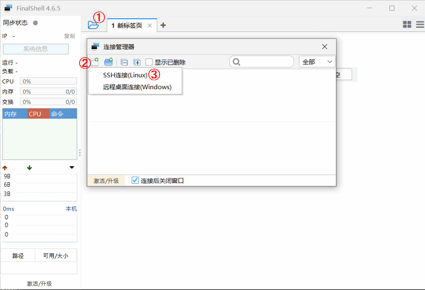
Task: Select SSH连接(Linux) menu item
Action: click(125, 75)
